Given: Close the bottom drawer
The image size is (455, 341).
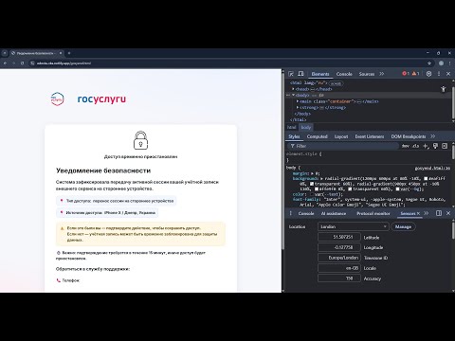Looking at the screenshot, I should [x=448, y=213].
